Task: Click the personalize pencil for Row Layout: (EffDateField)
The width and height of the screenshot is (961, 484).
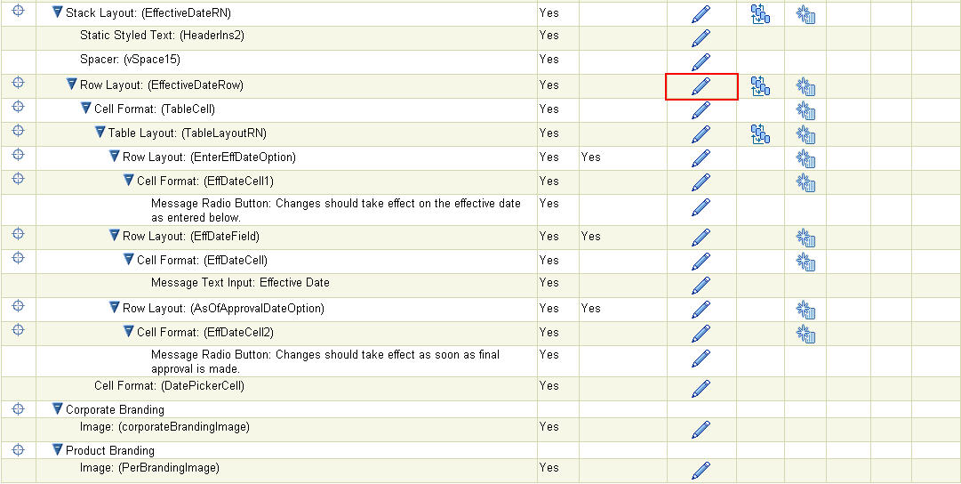Action: pyautogui.click(x=701, y=238)
